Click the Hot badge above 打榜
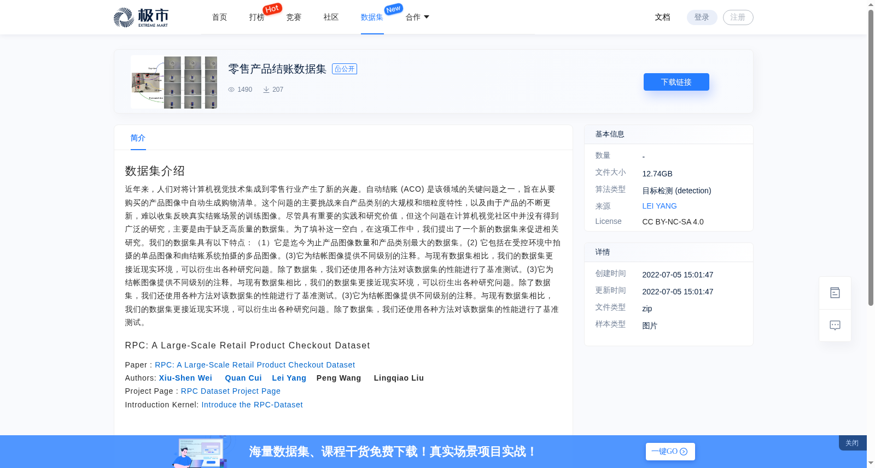875x468 pixels. point(272,9)
